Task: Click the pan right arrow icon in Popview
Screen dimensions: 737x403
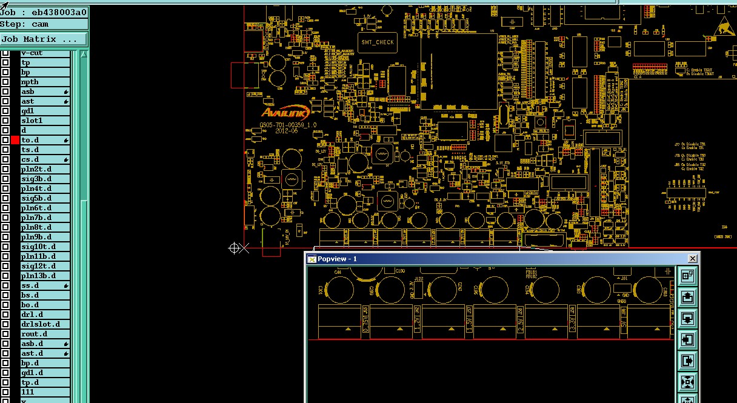Action: 687,361
